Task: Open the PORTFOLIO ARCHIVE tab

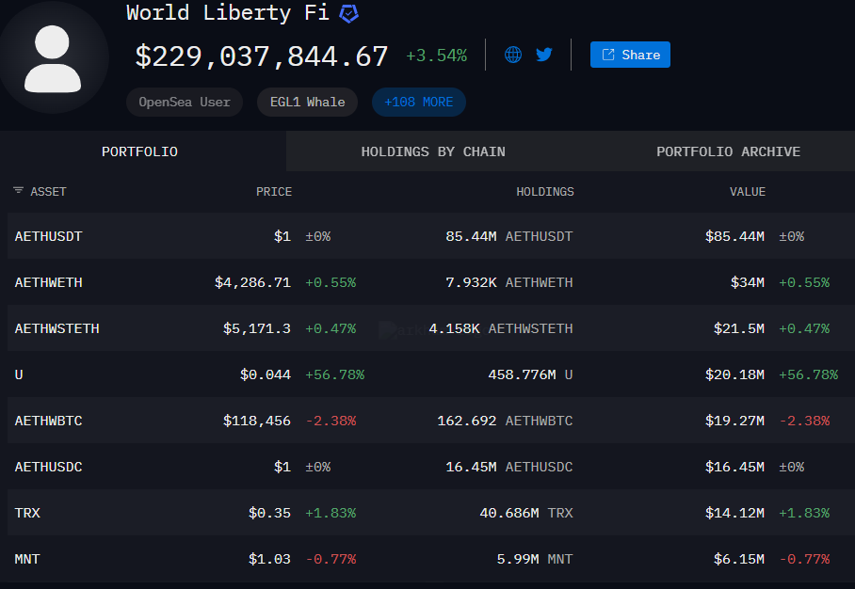Action: (x=728, y=151)
